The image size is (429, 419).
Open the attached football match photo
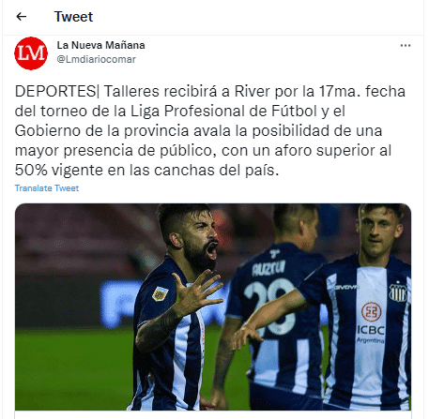(x=213, y=307)
